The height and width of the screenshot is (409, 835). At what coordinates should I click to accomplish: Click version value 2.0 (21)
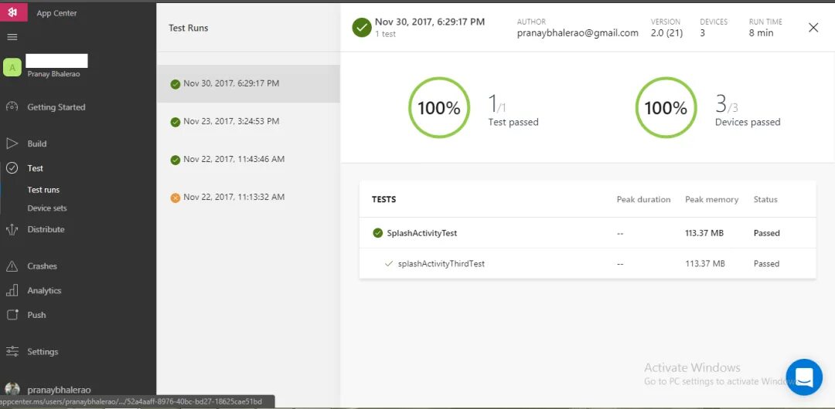[x=666, y=33]
